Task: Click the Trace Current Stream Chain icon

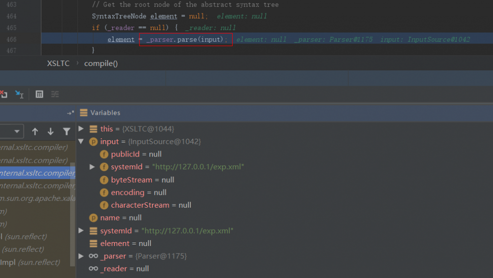Action: 55,94
